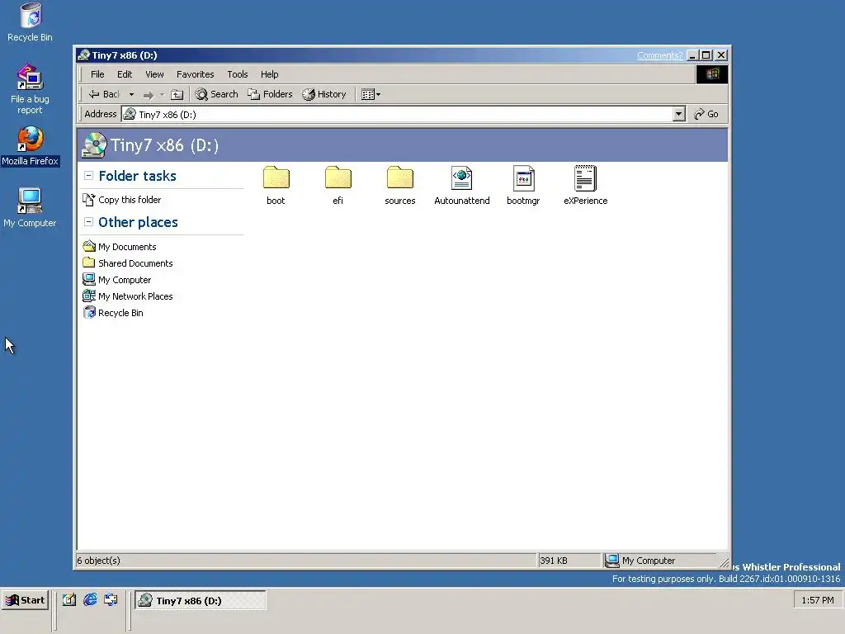Screen dimensions: 845x634
Task: Click the Back toolbar button
Action: click(104, 94)
